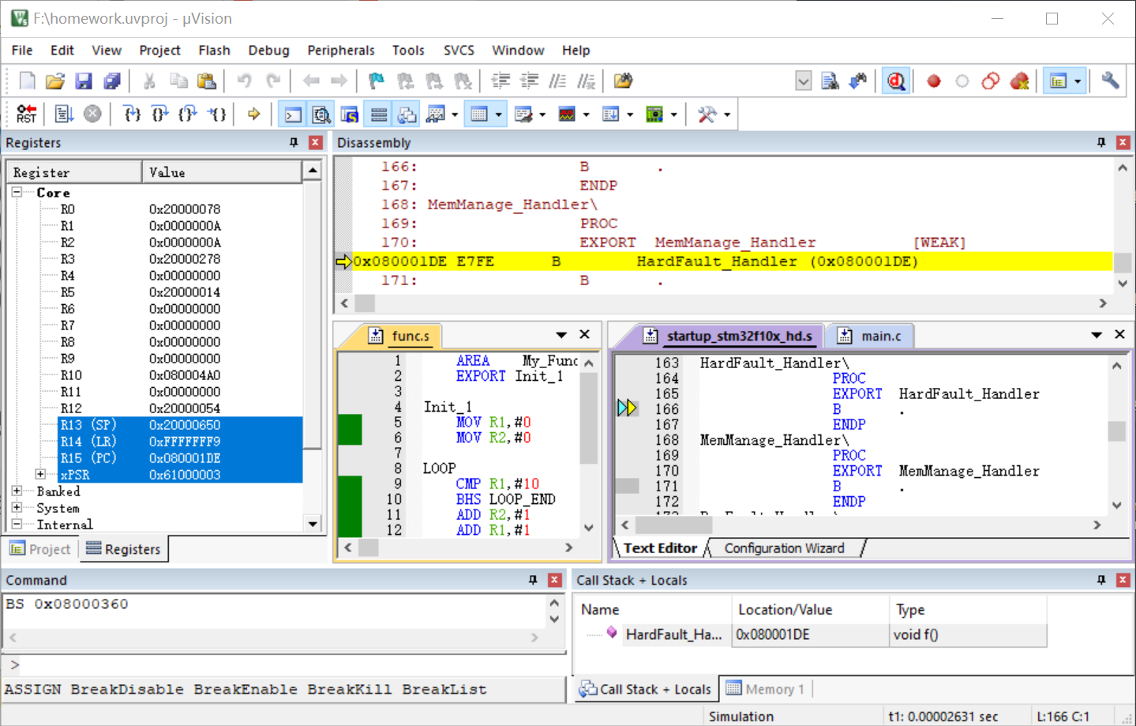Expand the System register group
This screenshot has width=1136, height=726.
coord(17,507)
